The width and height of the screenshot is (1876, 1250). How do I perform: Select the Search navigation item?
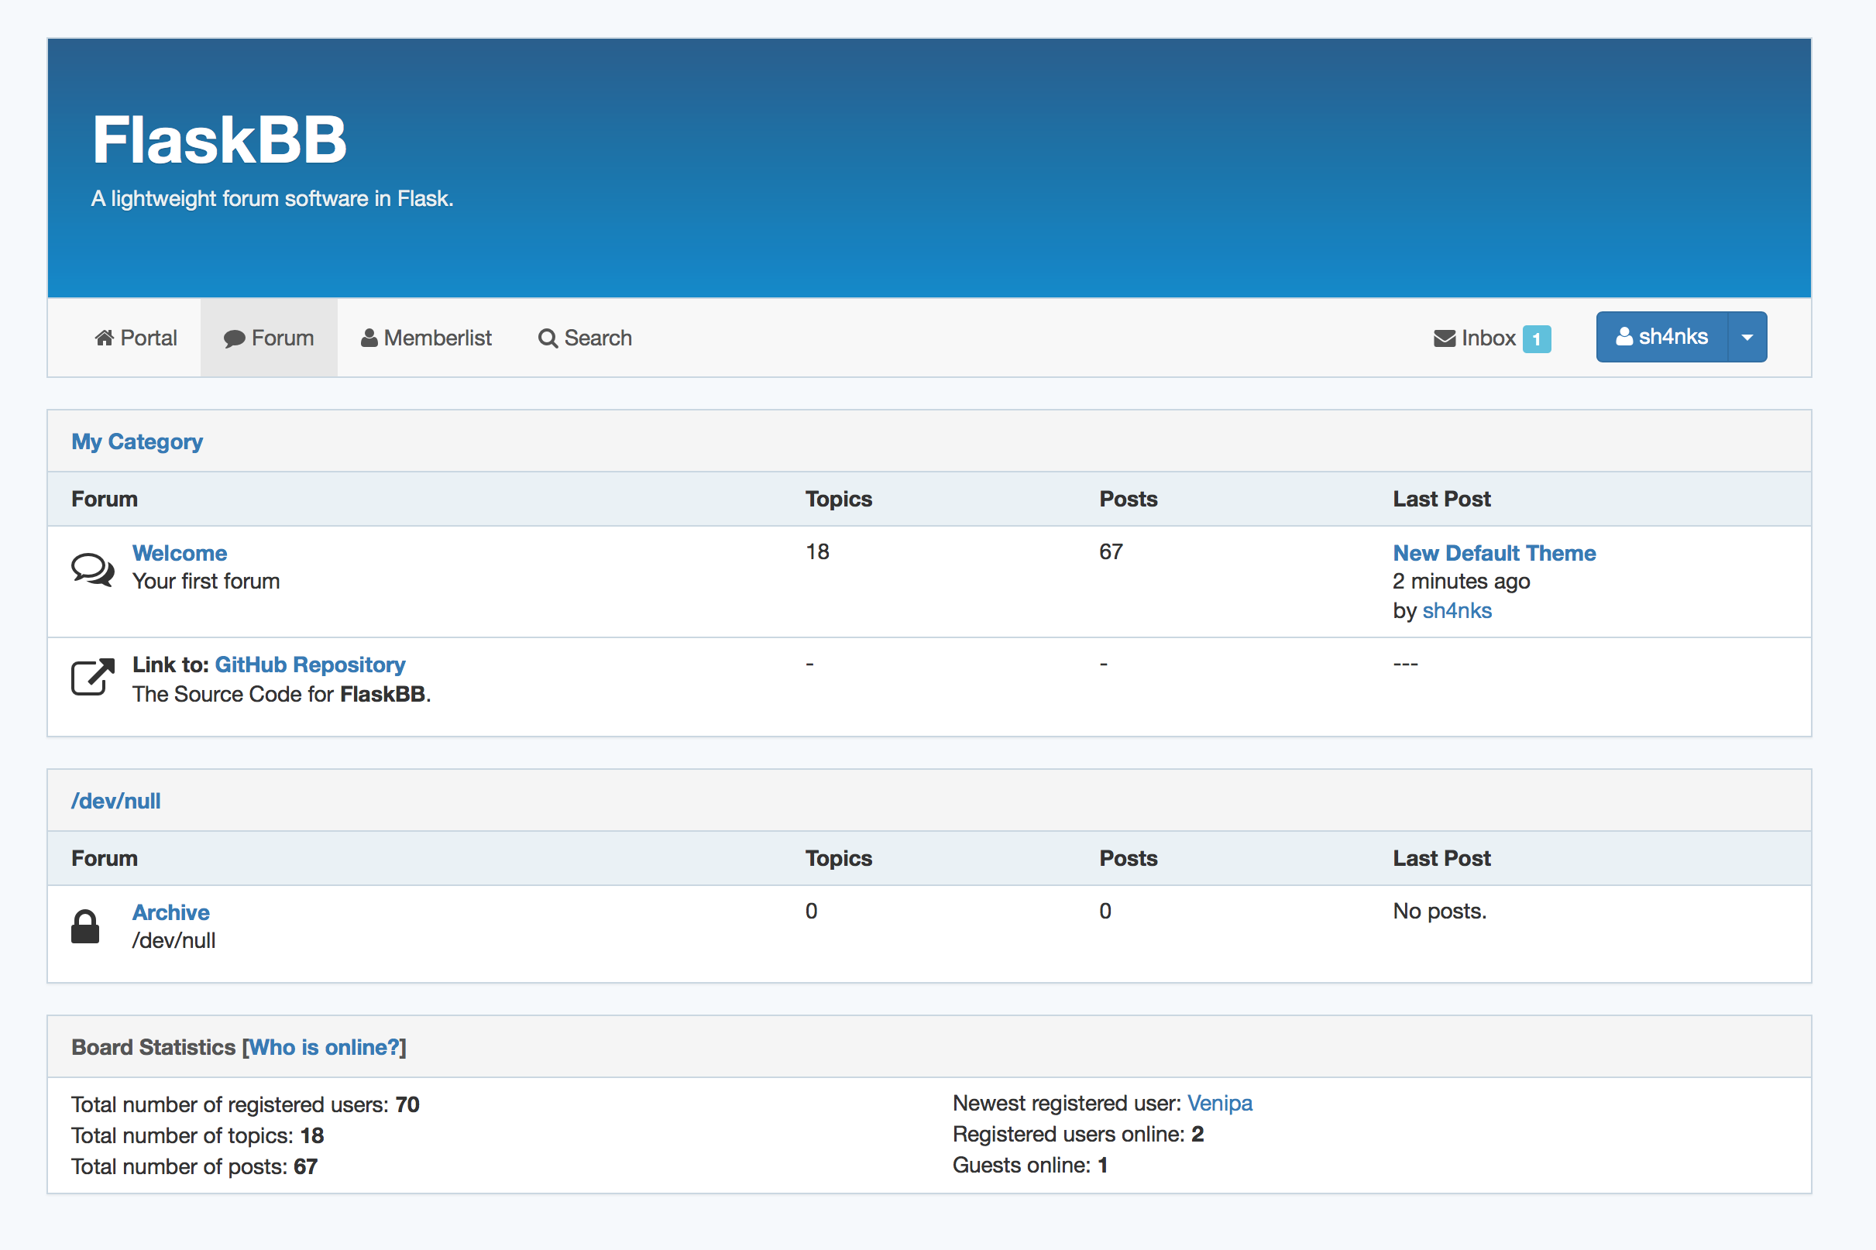597,338
